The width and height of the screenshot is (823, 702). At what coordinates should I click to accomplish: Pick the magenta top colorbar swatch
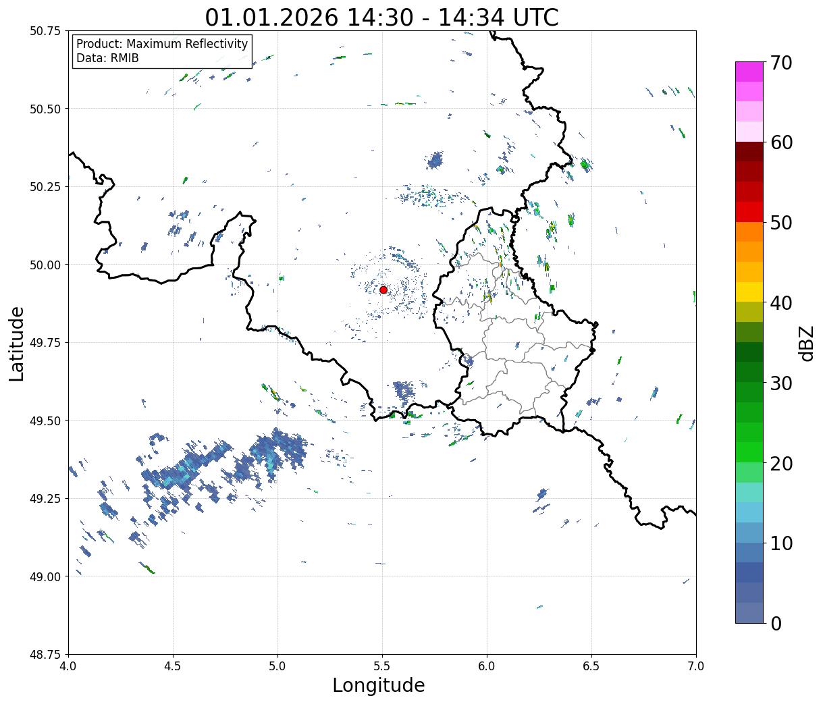[749, 72]
